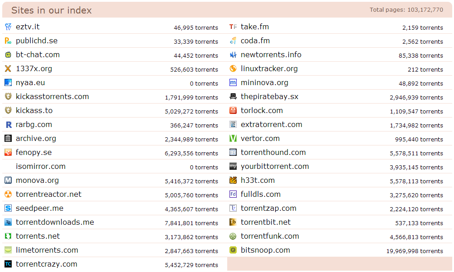
Task: Open the archive.org link
Action: 36,138
